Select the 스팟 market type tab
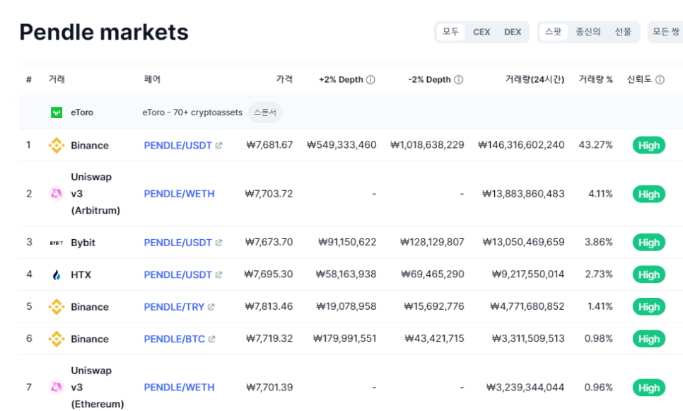This screenshot has height=411, width=683. point(553,32)
